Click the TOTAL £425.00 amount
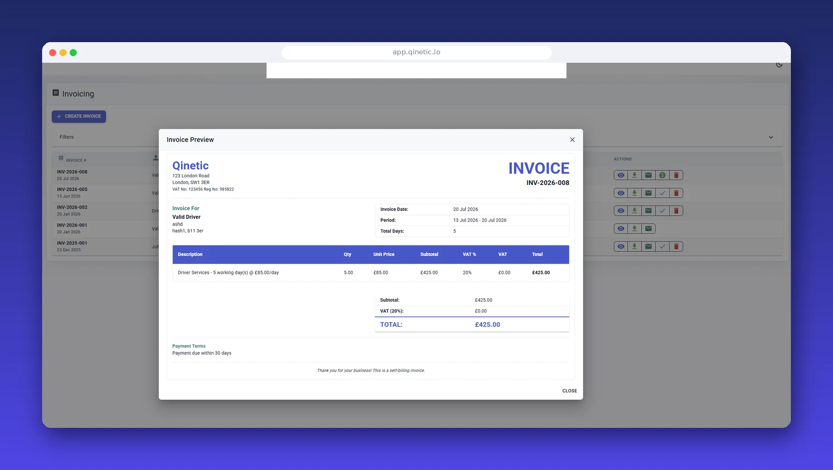Screen dimensions: 833x470 click(488, 324)
